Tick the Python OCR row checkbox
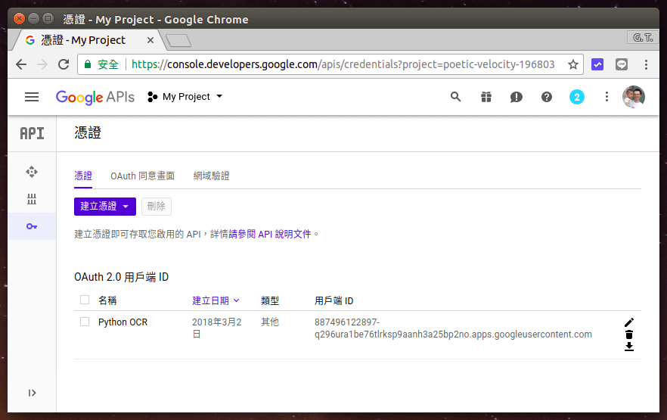 pyautogui.click(x=85, y=322)
